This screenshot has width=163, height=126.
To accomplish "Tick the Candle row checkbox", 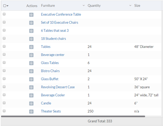I will 4,103.
